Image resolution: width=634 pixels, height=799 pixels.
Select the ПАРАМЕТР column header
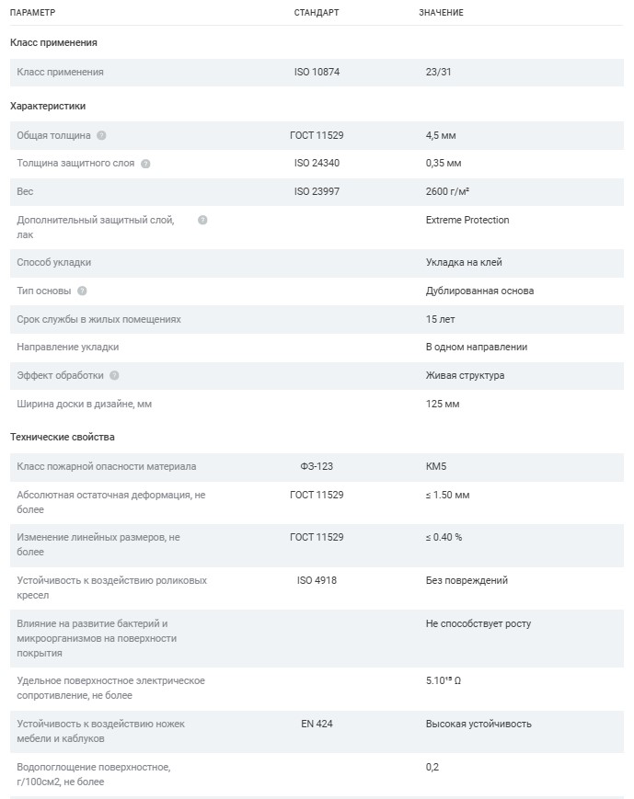click(32, 12)
